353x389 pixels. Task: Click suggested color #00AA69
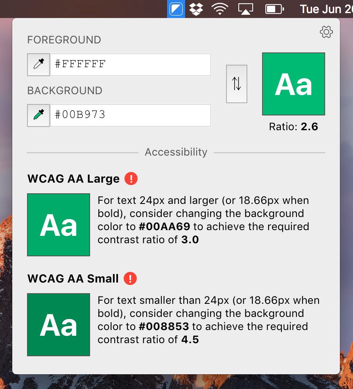(x=164, y=227)
